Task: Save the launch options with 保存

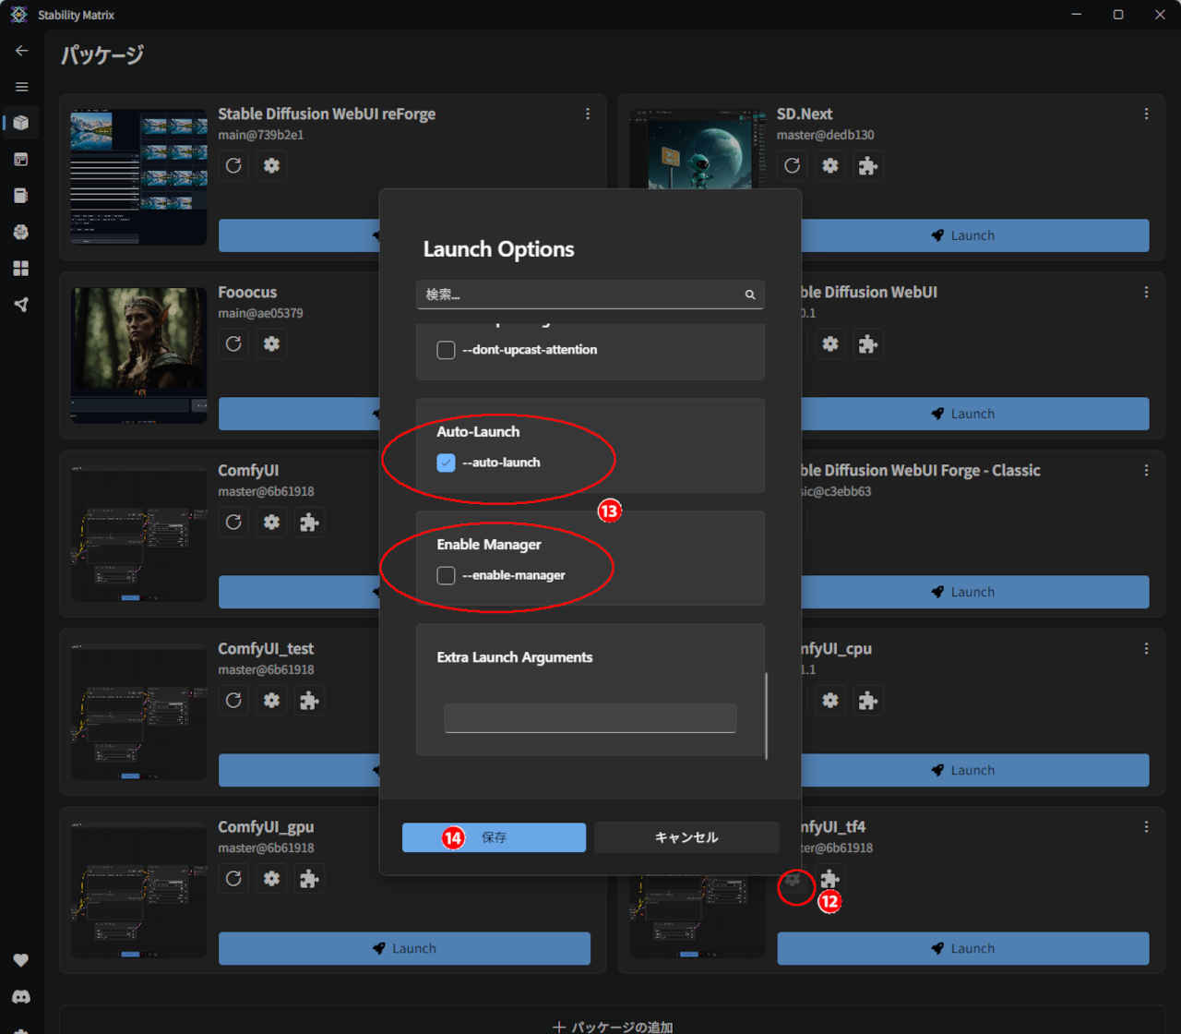Action: pos(494,837)
